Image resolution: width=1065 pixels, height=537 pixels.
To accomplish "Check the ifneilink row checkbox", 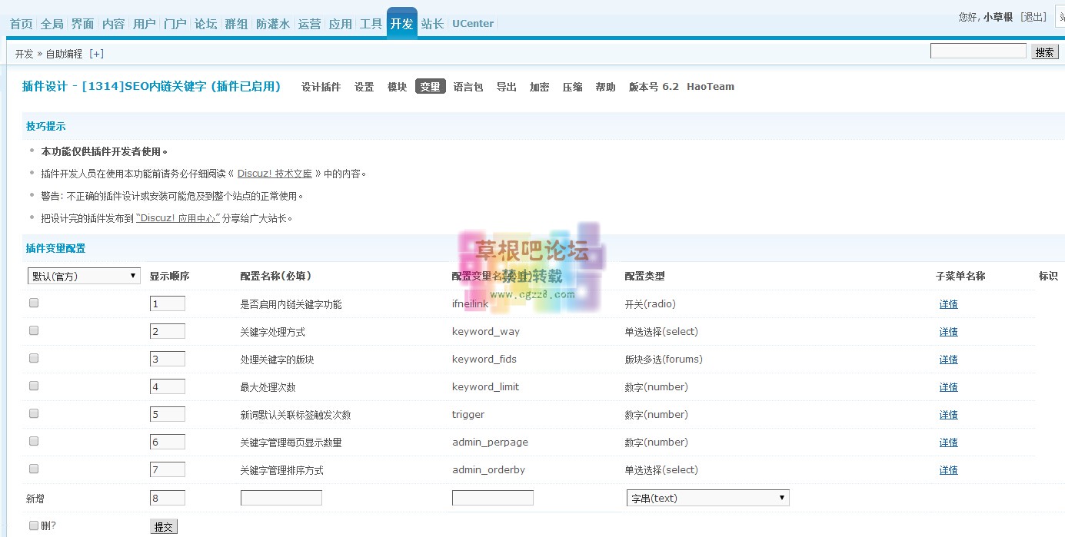I will click(33, 302).
